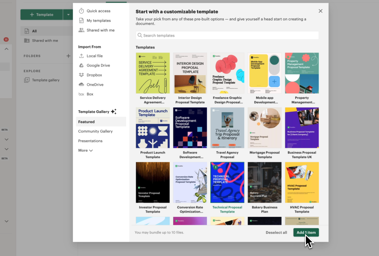Add new folder with plus icon
The width and height of the screenshot is (379, 256).
point(68,56)
